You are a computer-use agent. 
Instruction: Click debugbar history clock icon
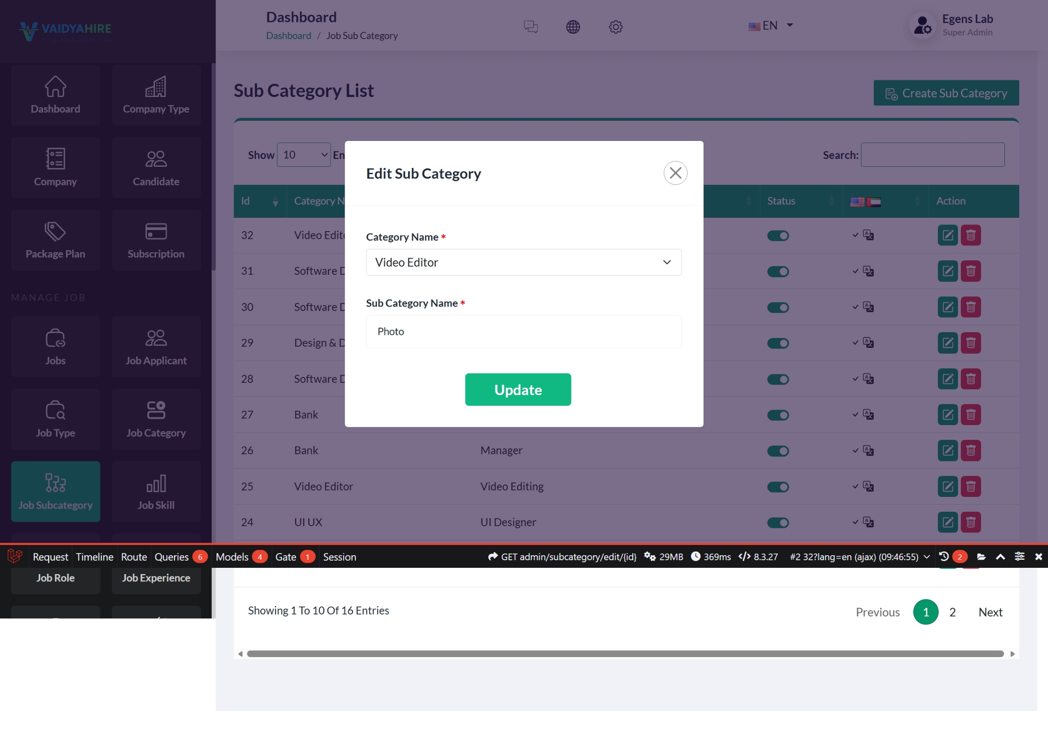click(944, 557)
